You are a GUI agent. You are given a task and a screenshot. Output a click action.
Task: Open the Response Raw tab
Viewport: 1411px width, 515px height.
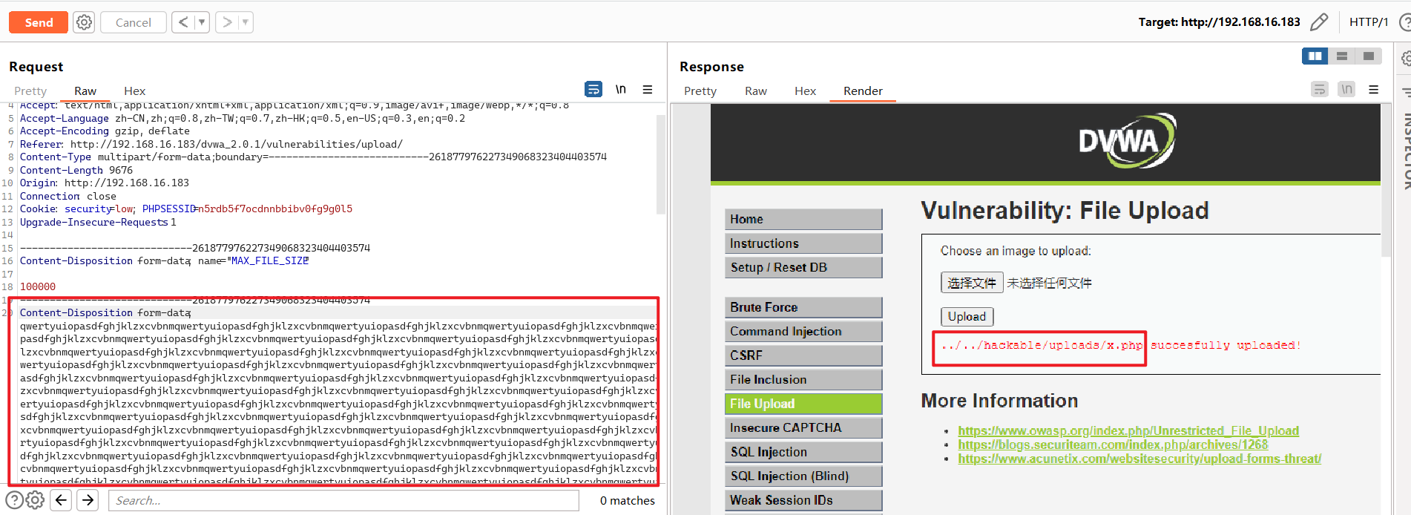756,91
